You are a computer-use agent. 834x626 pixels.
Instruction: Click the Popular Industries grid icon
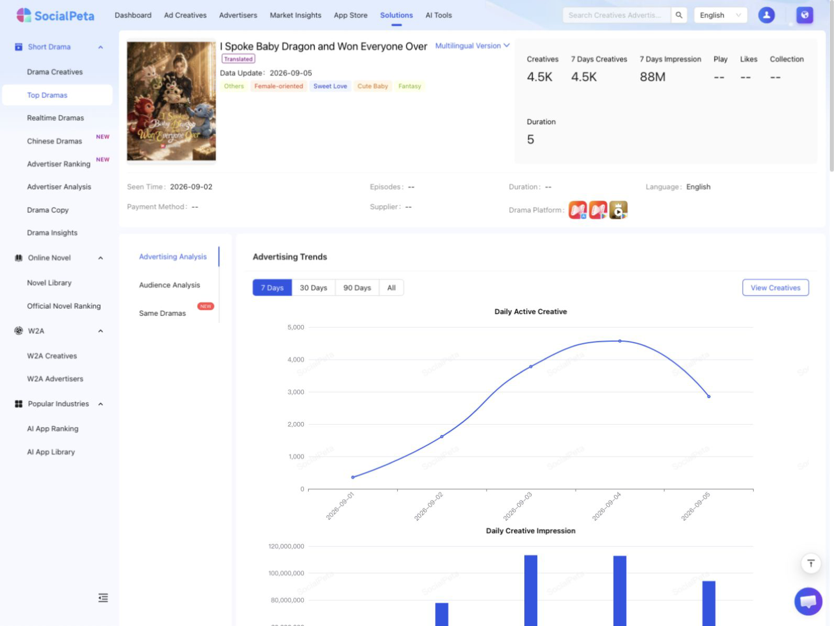19,404
